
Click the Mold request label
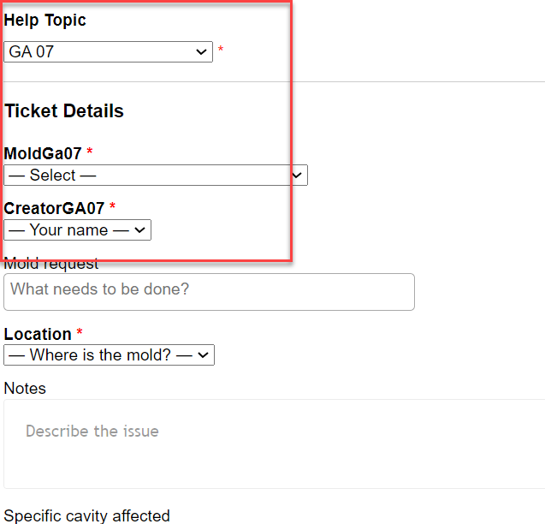51,265
